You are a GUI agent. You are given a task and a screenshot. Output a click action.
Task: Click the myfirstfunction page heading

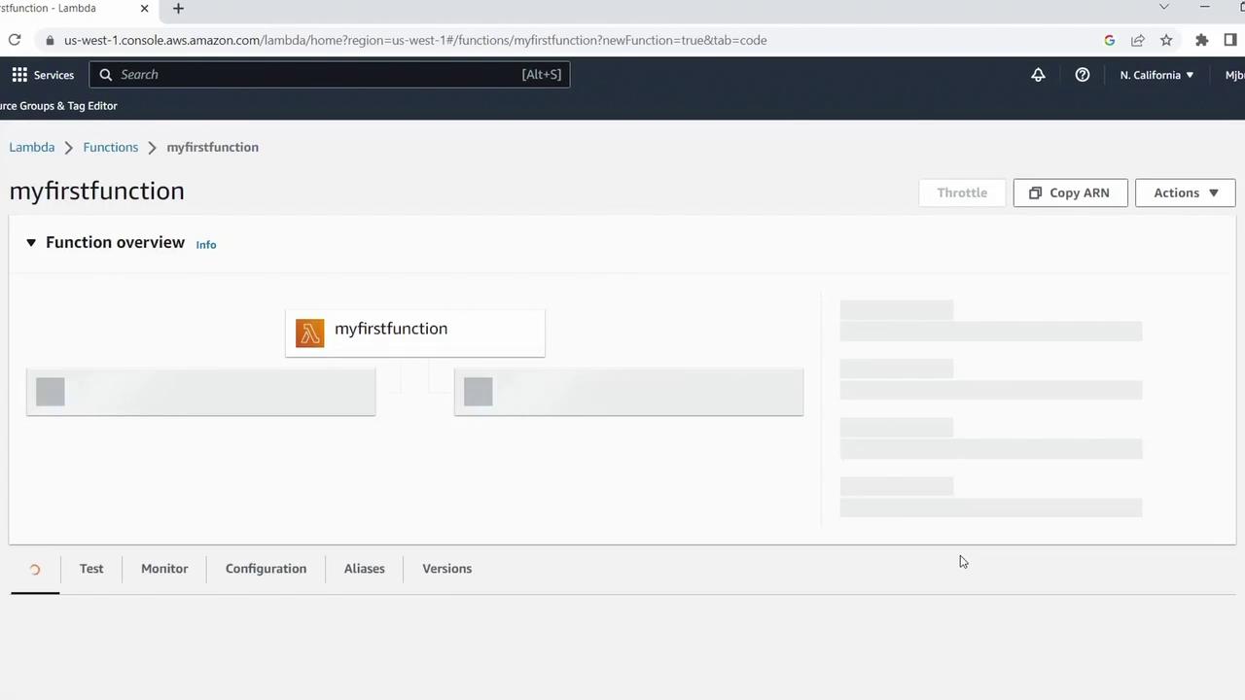tap(97, 191)
